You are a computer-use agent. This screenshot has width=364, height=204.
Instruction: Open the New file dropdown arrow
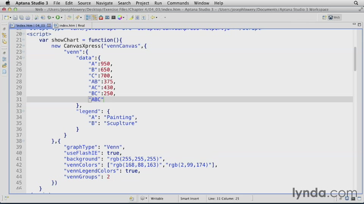point(11,18)
